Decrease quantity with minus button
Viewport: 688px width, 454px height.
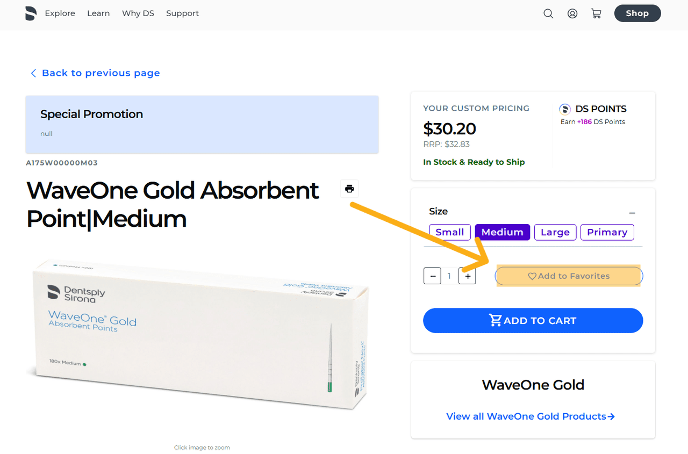coord(432,276)
